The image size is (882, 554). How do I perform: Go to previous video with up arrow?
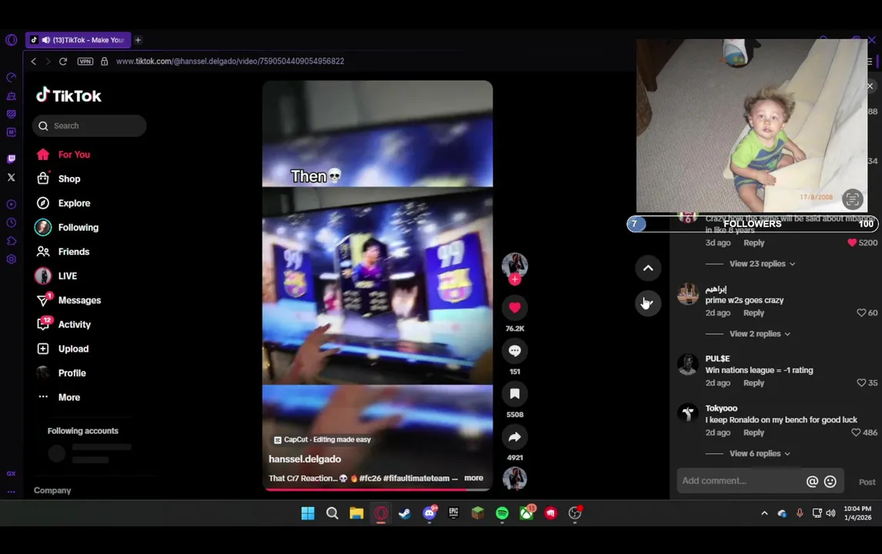(648, 269)
